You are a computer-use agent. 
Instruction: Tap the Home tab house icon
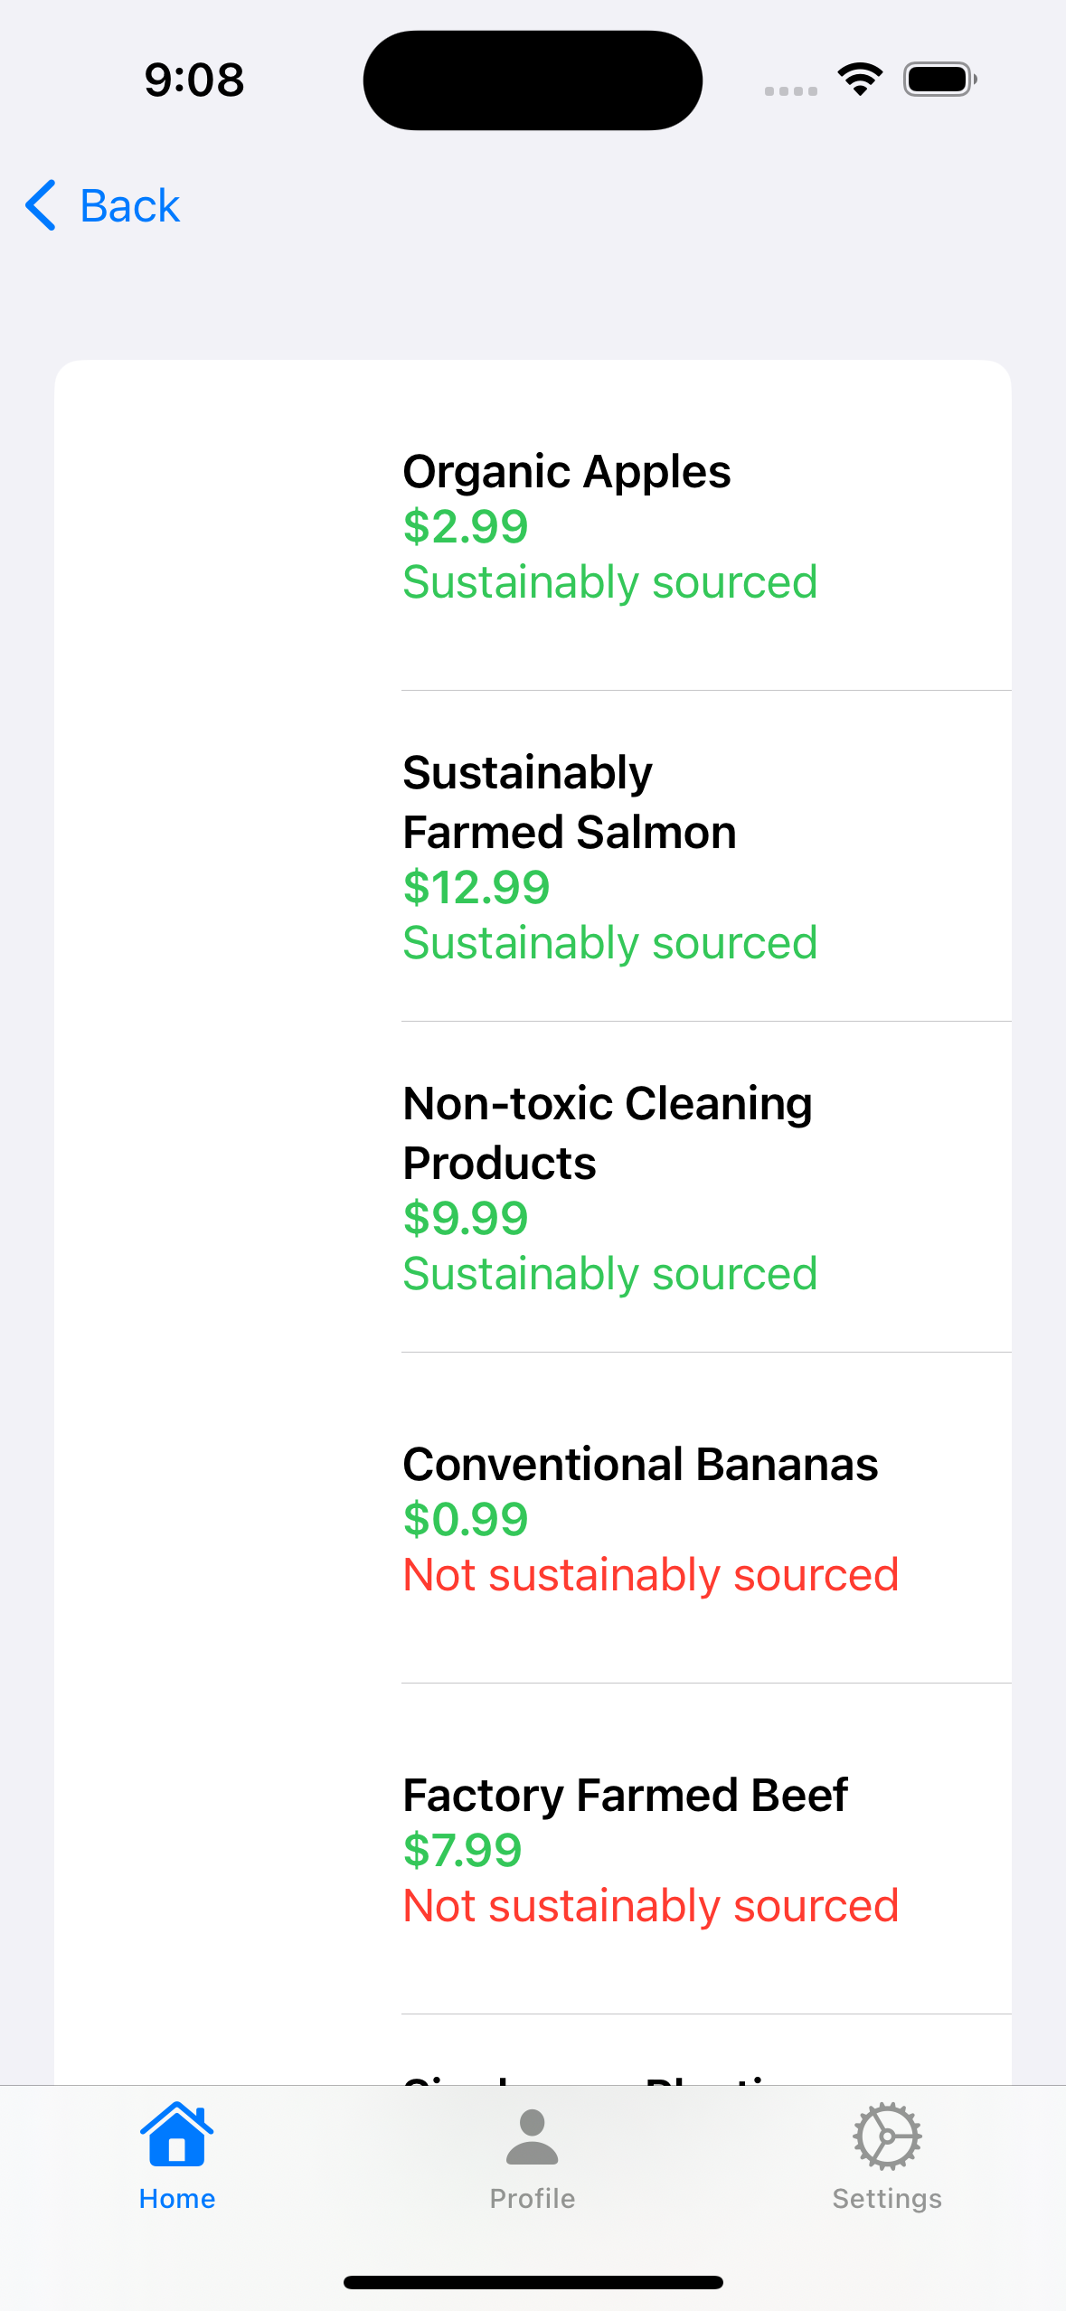click(176, 2135)
